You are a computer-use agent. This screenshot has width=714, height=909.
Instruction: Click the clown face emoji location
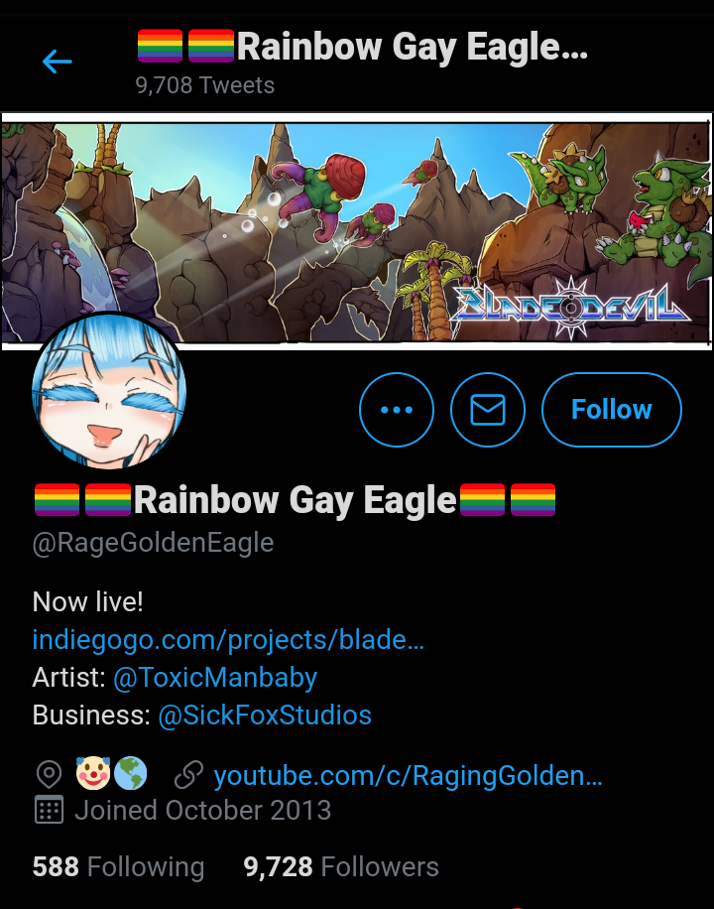93,773
